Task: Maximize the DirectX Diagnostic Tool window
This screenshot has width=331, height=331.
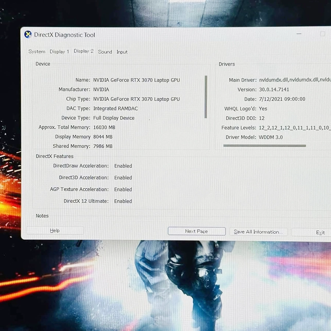Action: click(323, 34)
